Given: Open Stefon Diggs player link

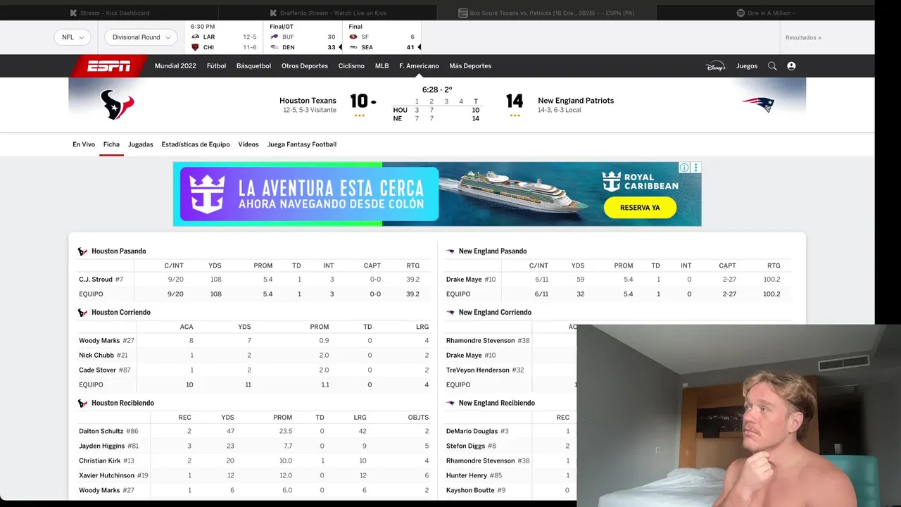Looking at the screenshot, I should [x=466, y=446].
